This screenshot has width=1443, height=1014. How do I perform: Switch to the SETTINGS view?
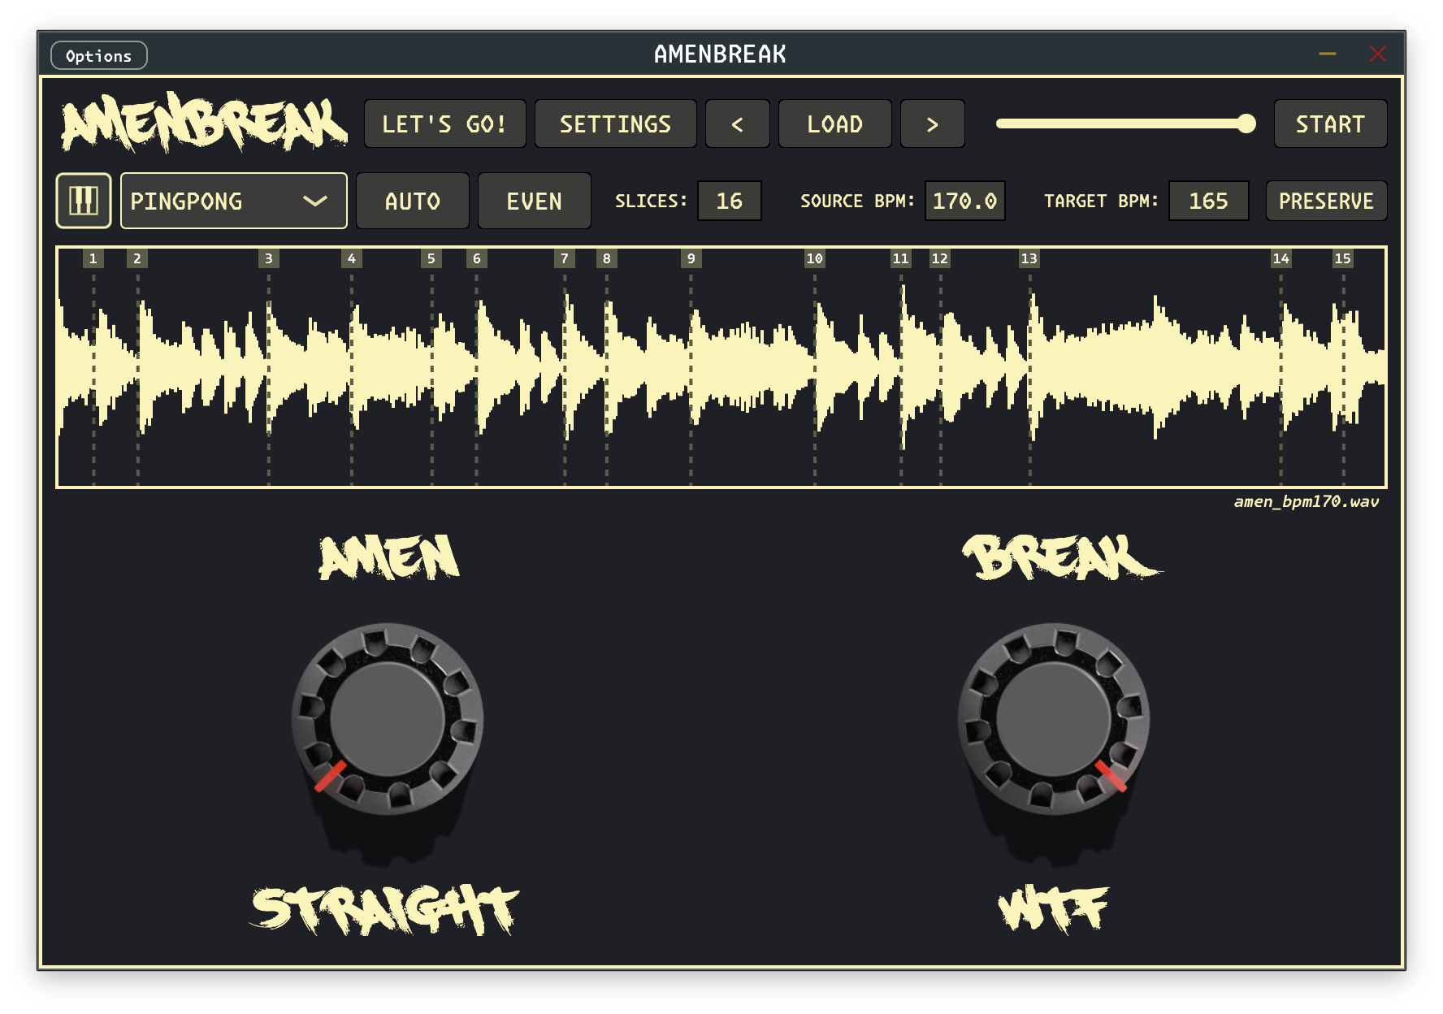(x=615, y=123)
